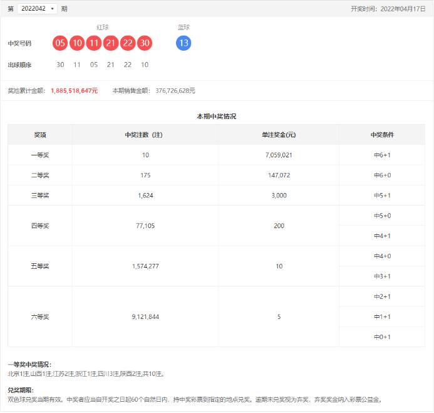
Task: Click condition cell 中0+1
Action: click(x=382, y=337)
